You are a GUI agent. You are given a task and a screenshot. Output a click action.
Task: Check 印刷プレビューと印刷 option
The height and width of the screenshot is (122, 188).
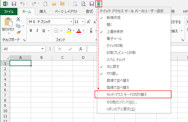[134, 52]
